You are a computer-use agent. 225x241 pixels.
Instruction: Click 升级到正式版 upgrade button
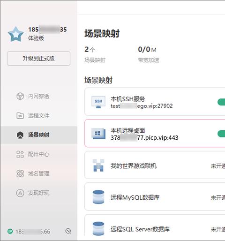click(38, 59)
